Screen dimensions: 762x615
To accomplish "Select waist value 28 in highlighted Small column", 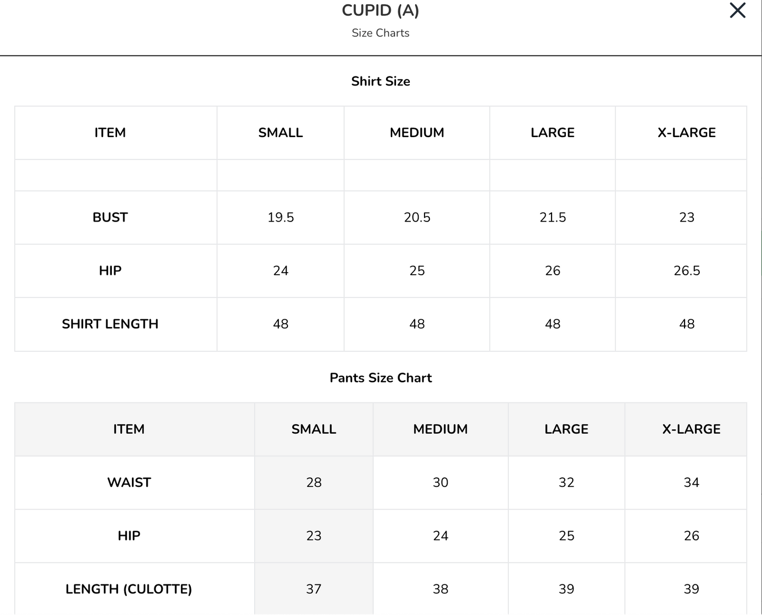I will (314, 482).
